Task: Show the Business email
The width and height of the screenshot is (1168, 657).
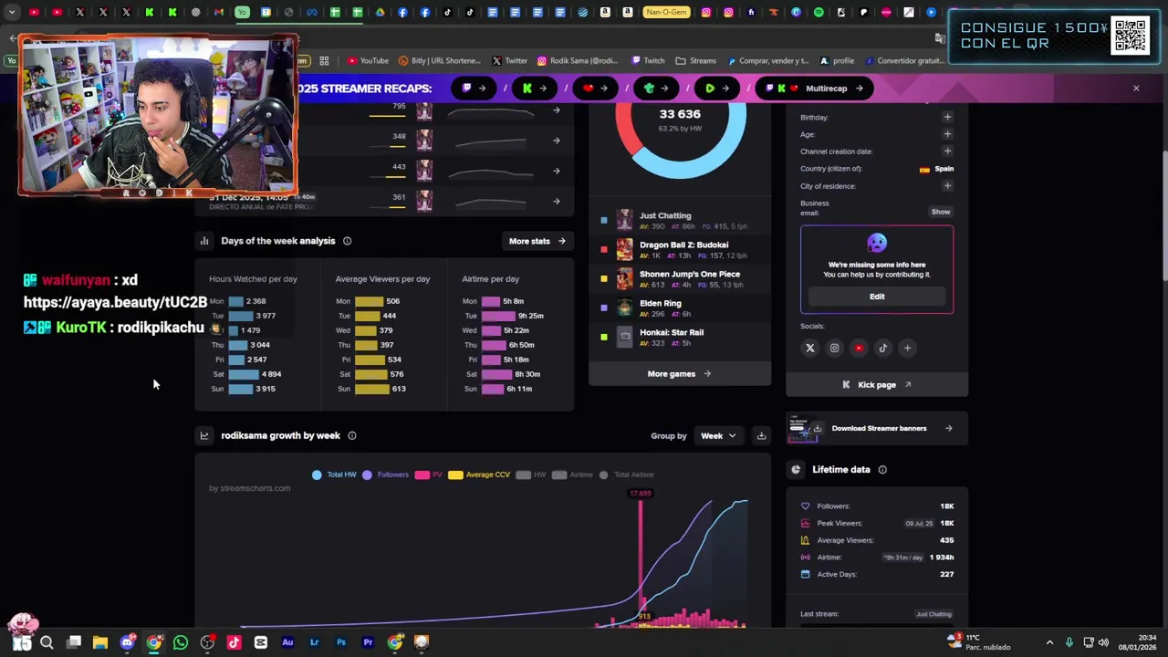Action: coord(941,212)
